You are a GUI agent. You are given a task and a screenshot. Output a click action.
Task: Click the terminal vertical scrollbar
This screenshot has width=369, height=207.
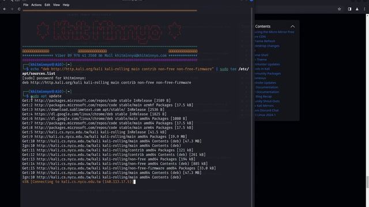[x=252, y=107]
